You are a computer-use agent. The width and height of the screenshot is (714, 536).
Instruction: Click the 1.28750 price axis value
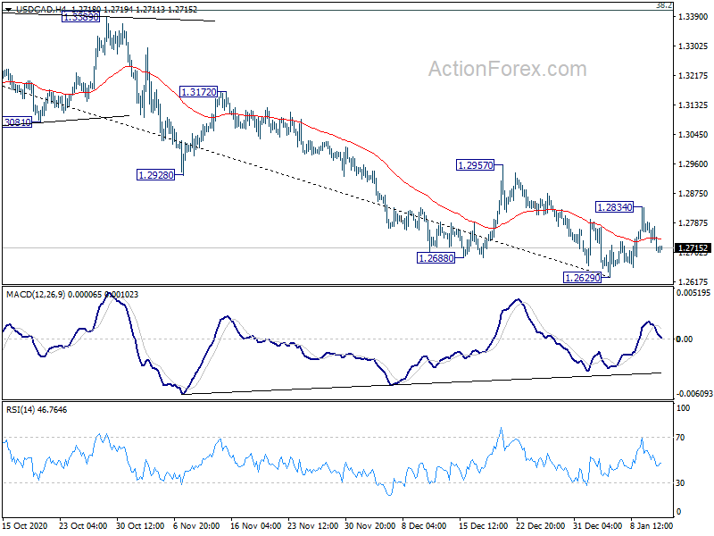[x=693, y=194]
